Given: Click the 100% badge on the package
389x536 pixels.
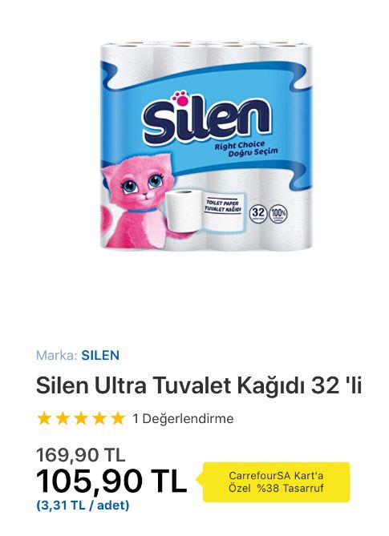Looking at the screenshot, I should [278, 215].
